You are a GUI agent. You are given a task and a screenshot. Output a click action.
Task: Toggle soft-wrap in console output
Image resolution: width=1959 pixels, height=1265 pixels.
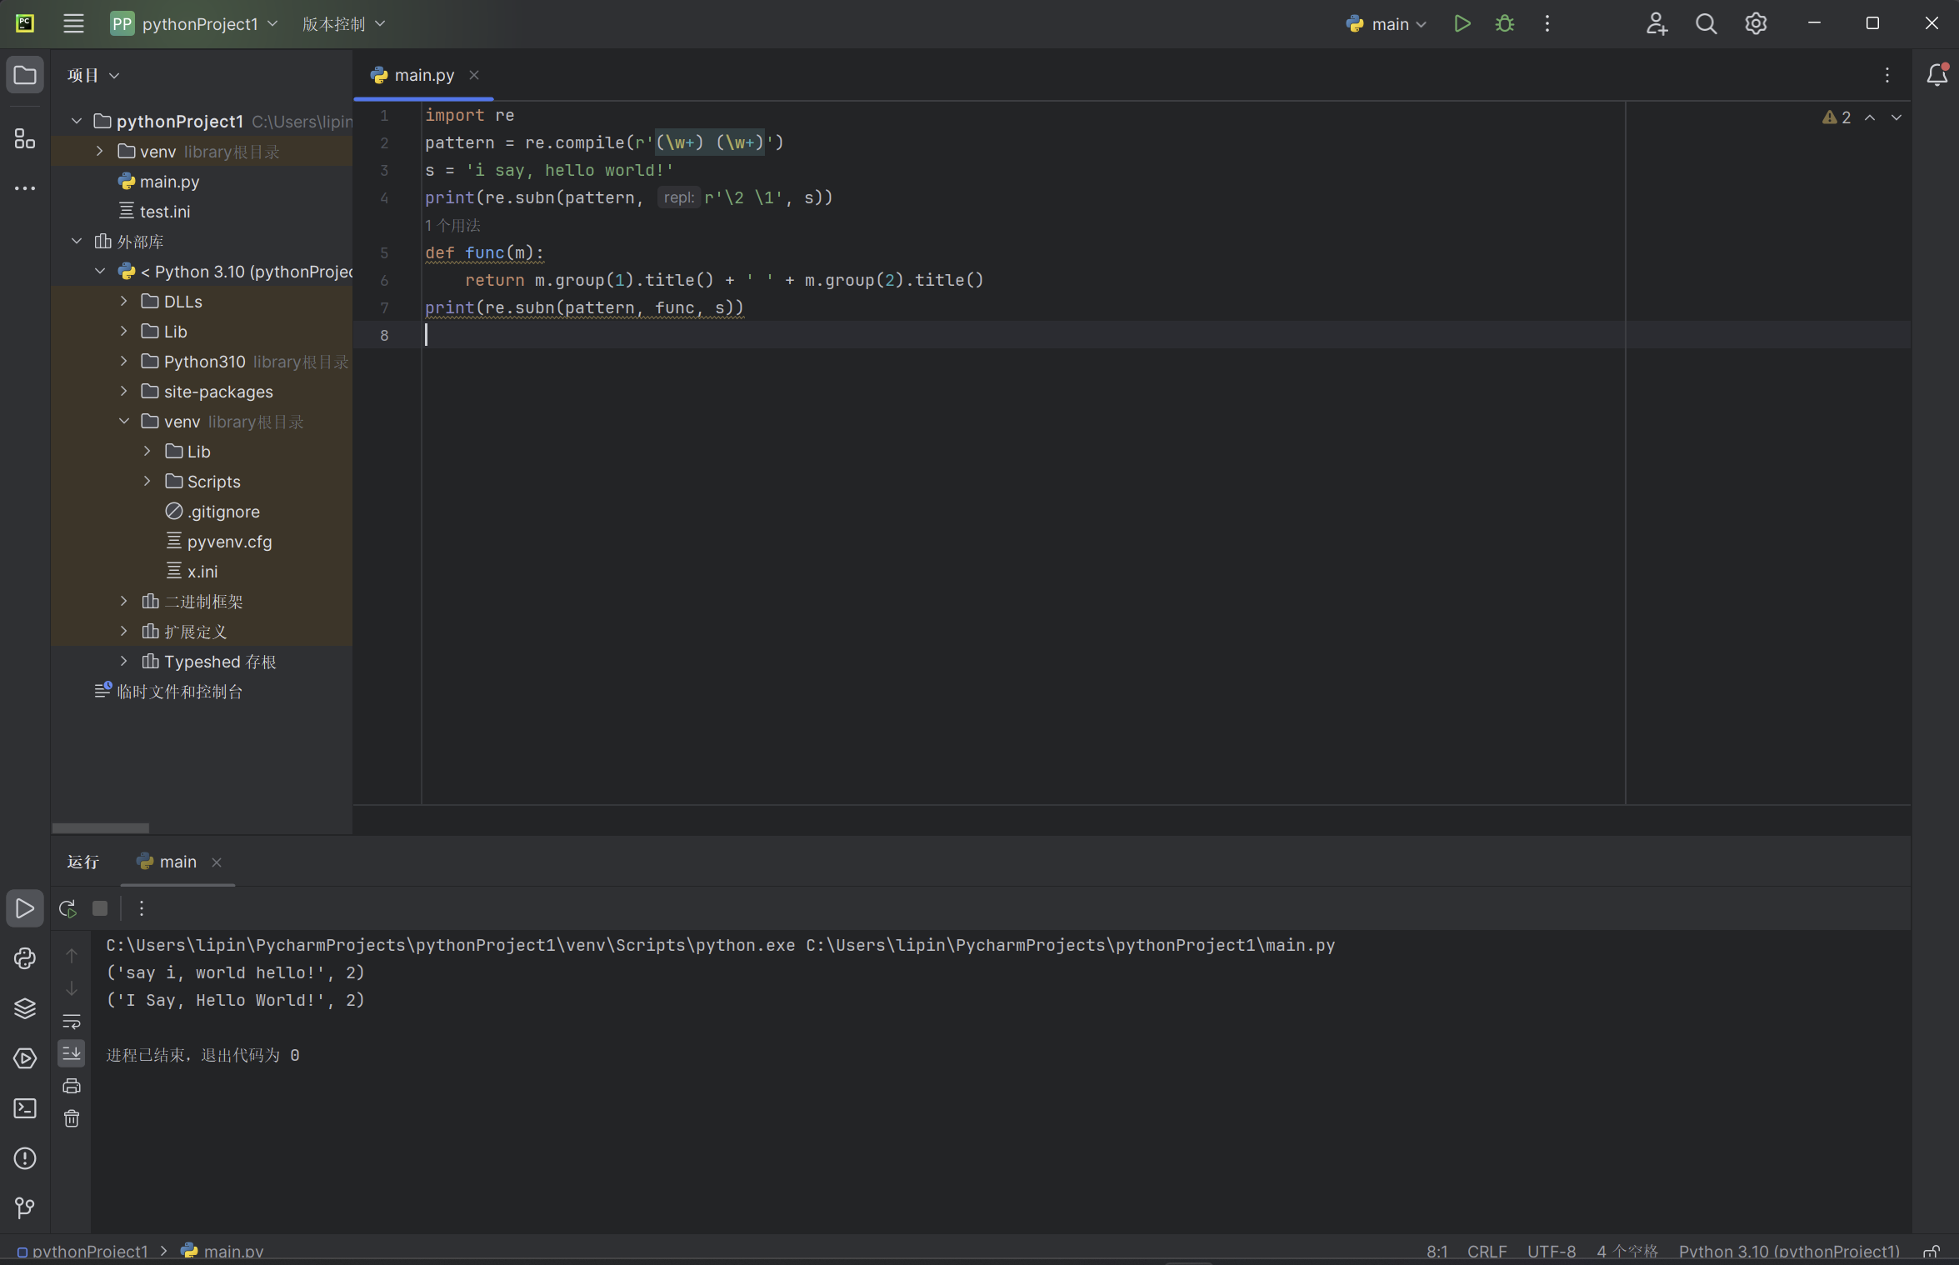click(72, 1022)
